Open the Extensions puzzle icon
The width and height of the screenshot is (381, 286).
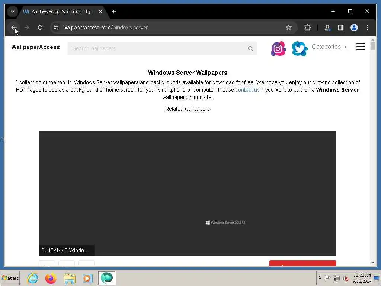click(307, 28)
